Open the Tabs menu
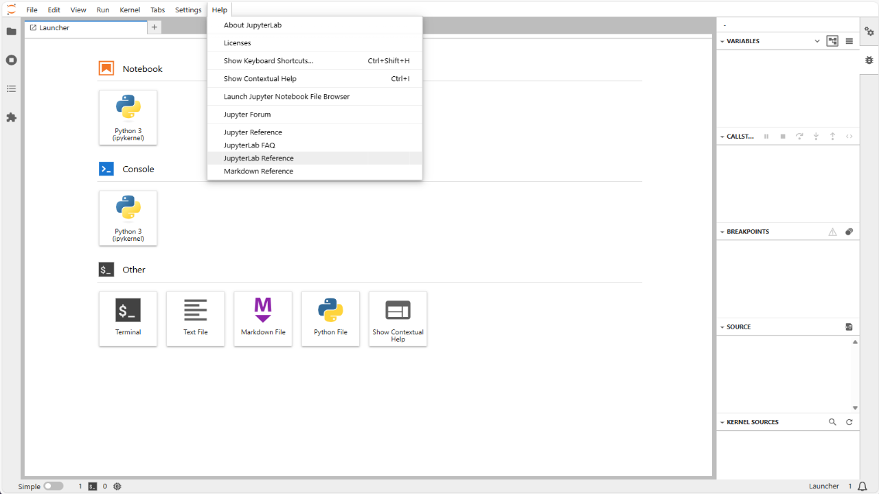 pyautogui.click(x=157, y=10)
